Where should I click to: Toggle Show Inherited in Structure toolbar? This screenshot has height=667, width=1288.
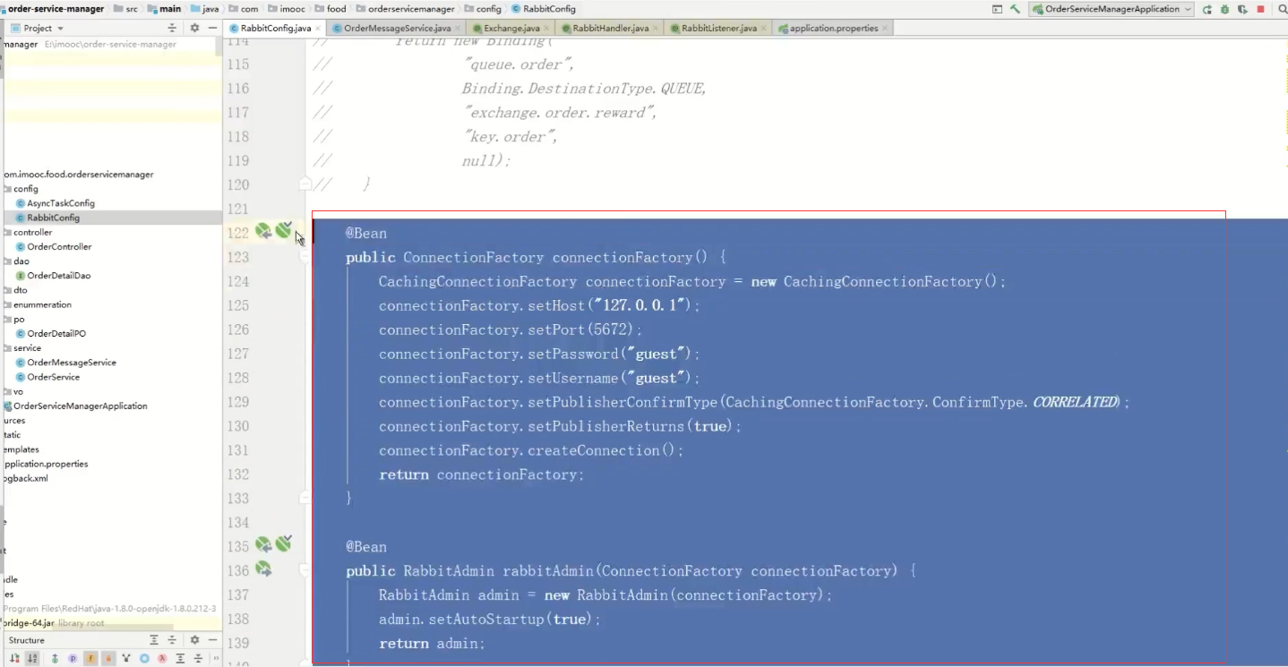click(125, 658)
